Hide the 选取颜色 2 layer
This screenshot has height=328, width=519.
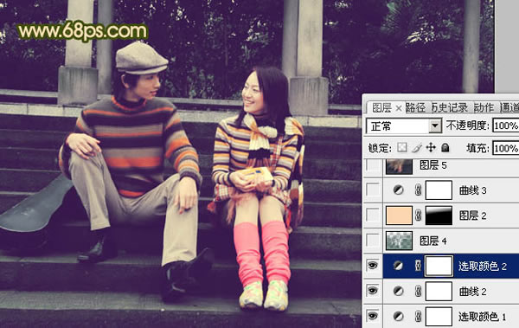pos(372,266)
